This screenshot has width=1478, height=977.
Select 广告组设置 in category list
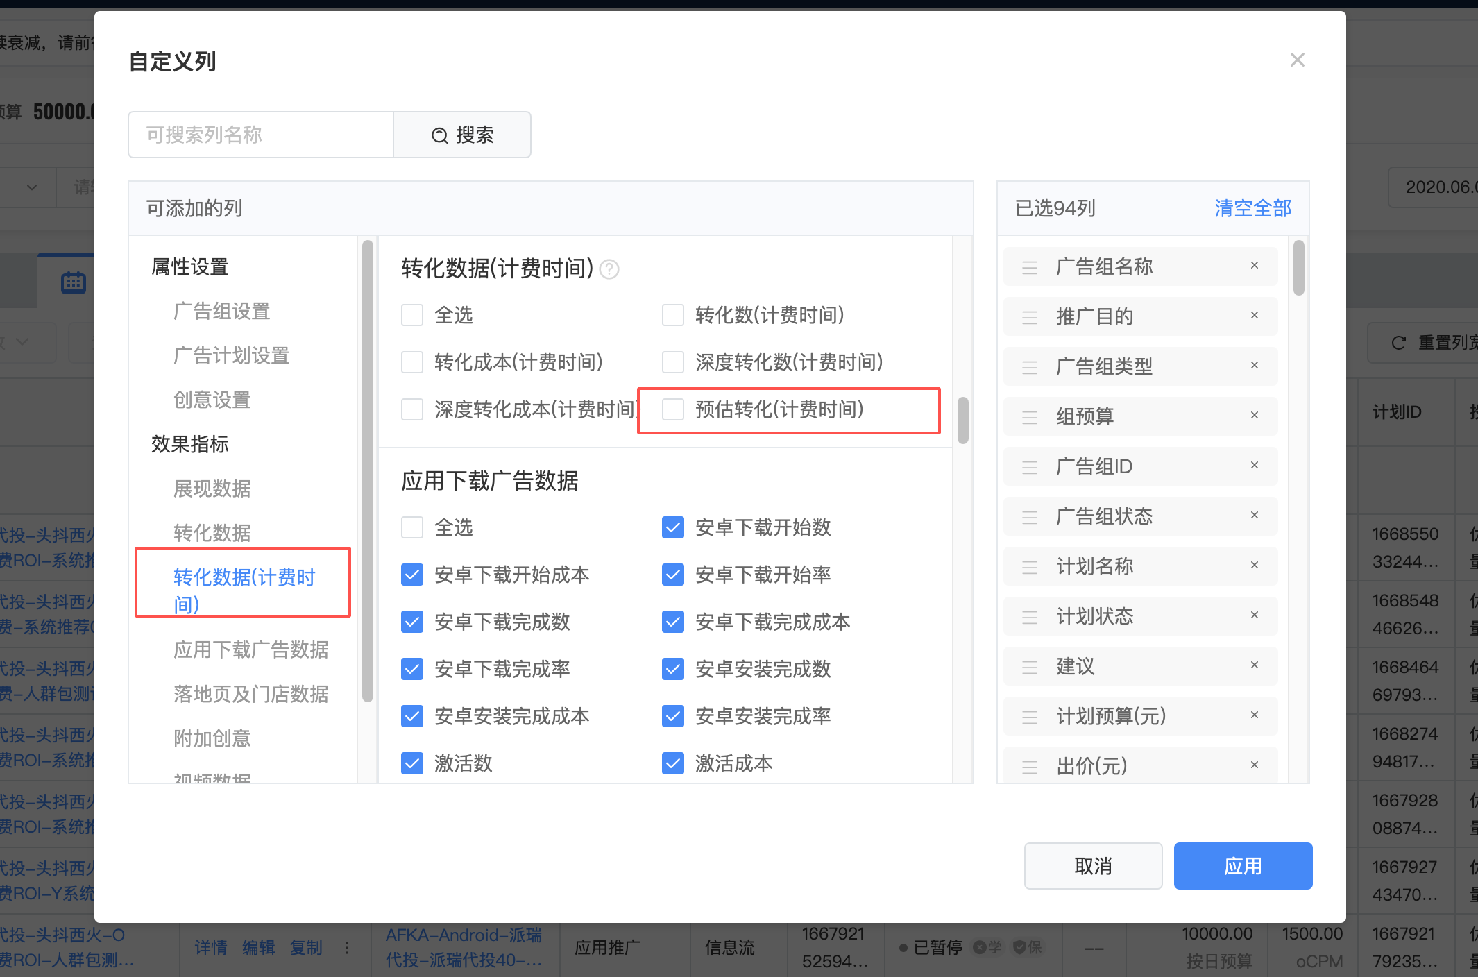coord(222,311)
